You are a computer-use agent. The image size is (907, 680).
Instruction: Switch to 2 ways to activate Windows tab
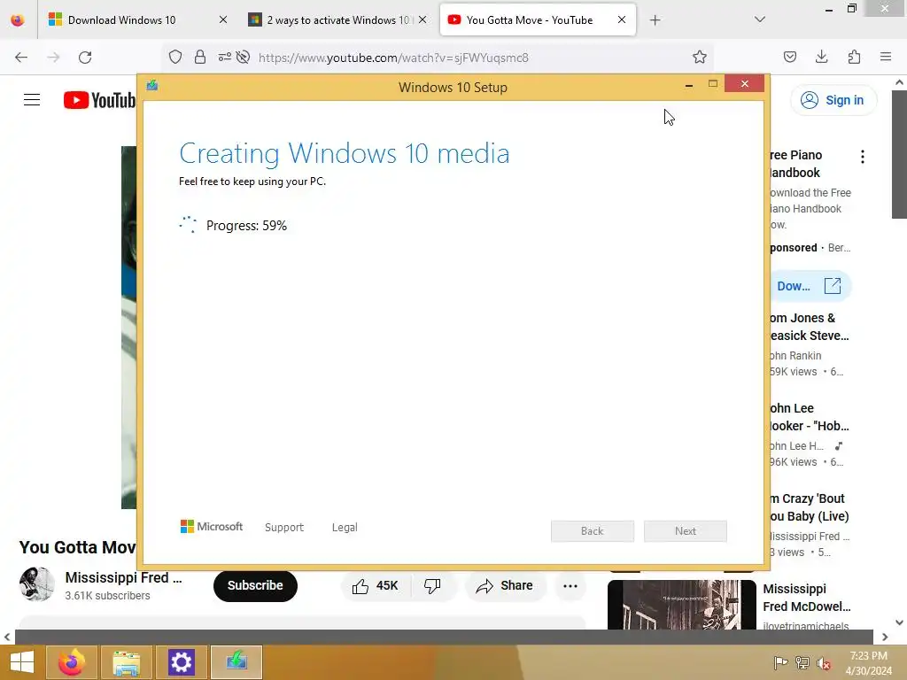click(x=337, y=19)
